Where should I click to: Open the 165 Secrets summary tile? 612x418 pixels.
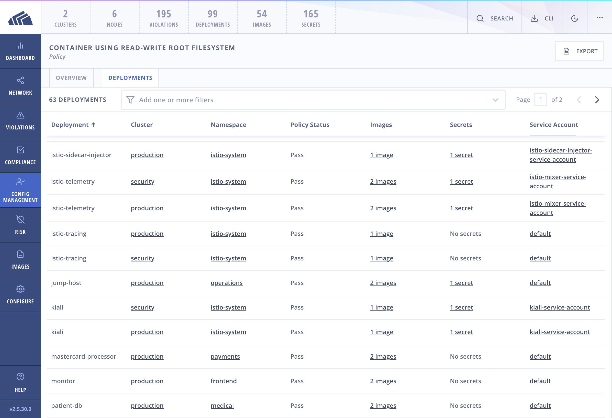click(311, 18)
